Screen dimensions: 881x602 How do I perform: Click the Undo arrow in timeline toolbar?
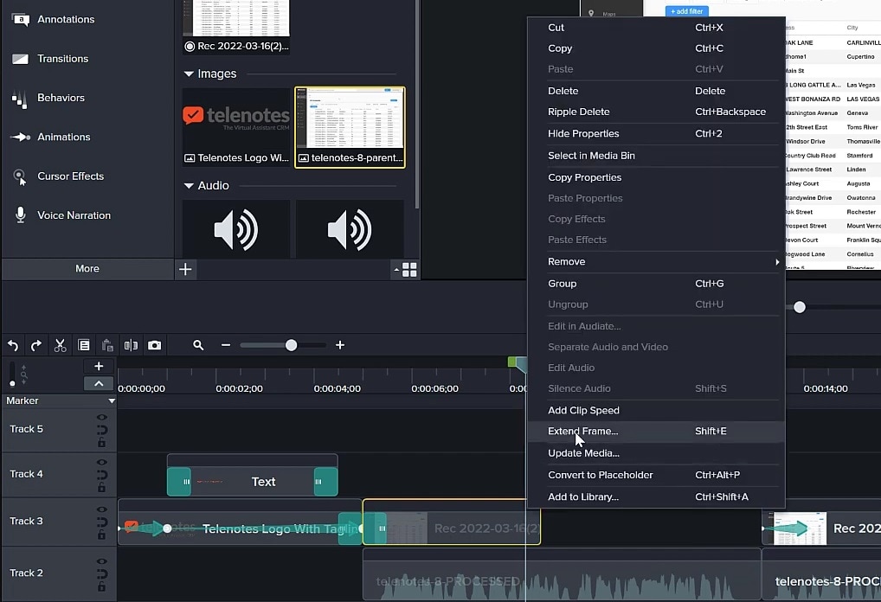click(x=13, y=345)
